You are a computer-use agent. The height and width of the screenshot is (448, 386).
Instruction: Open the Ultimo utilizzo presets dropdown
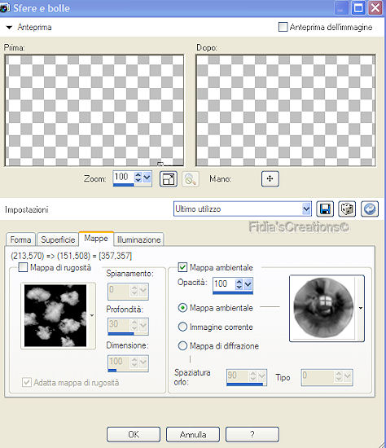pos(306,209)
